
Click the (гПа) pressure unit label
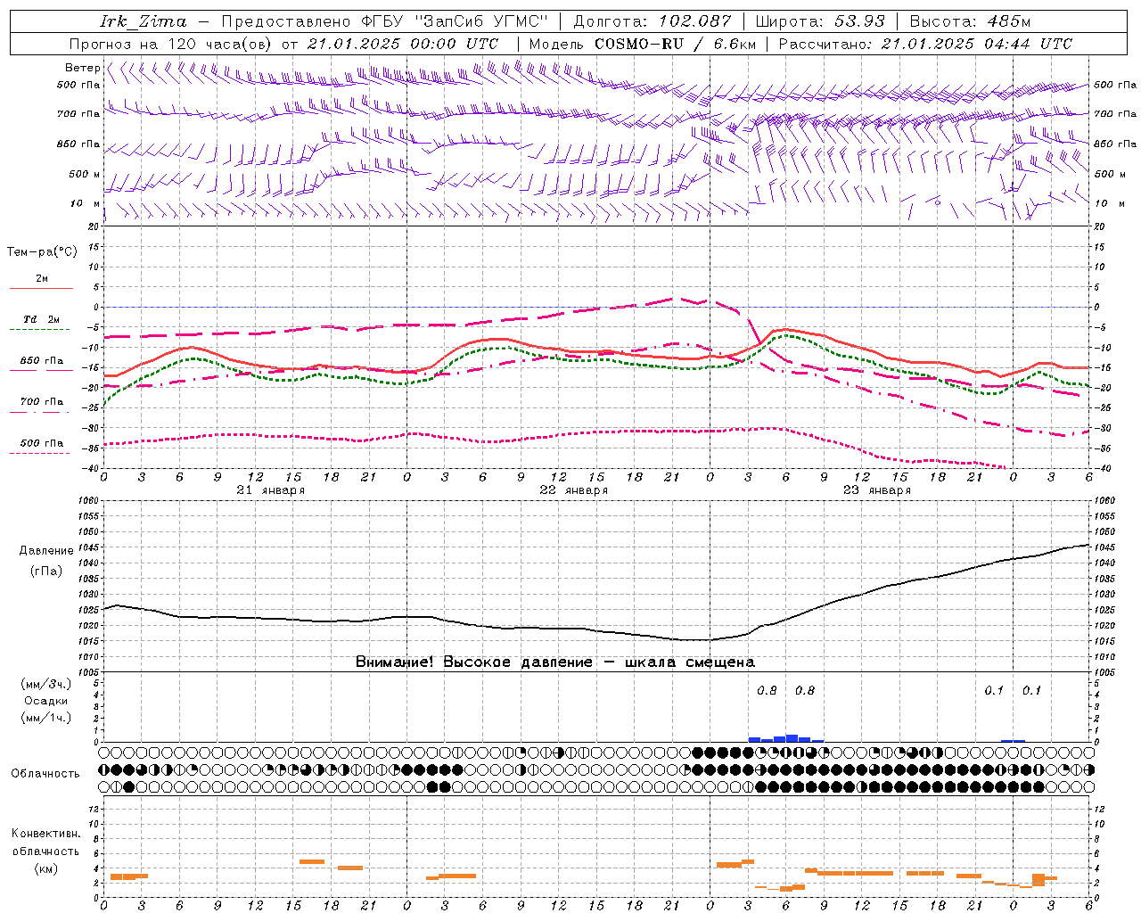(46, 572)
